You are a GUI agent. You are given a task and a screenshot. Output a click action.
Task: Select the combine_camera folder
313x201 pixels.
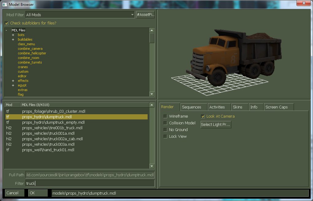30,49
